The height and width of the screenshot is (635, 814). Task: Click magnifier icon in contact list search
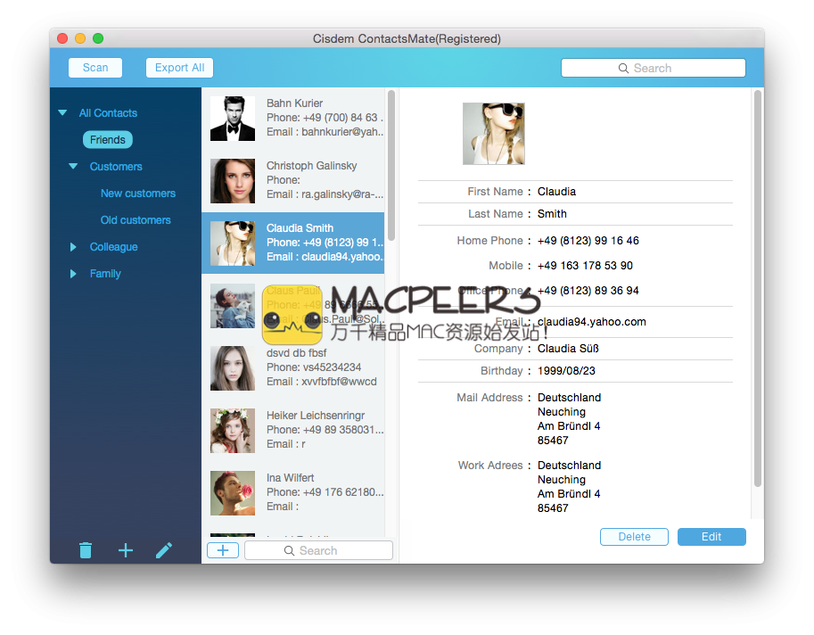(x=289, y=550)
